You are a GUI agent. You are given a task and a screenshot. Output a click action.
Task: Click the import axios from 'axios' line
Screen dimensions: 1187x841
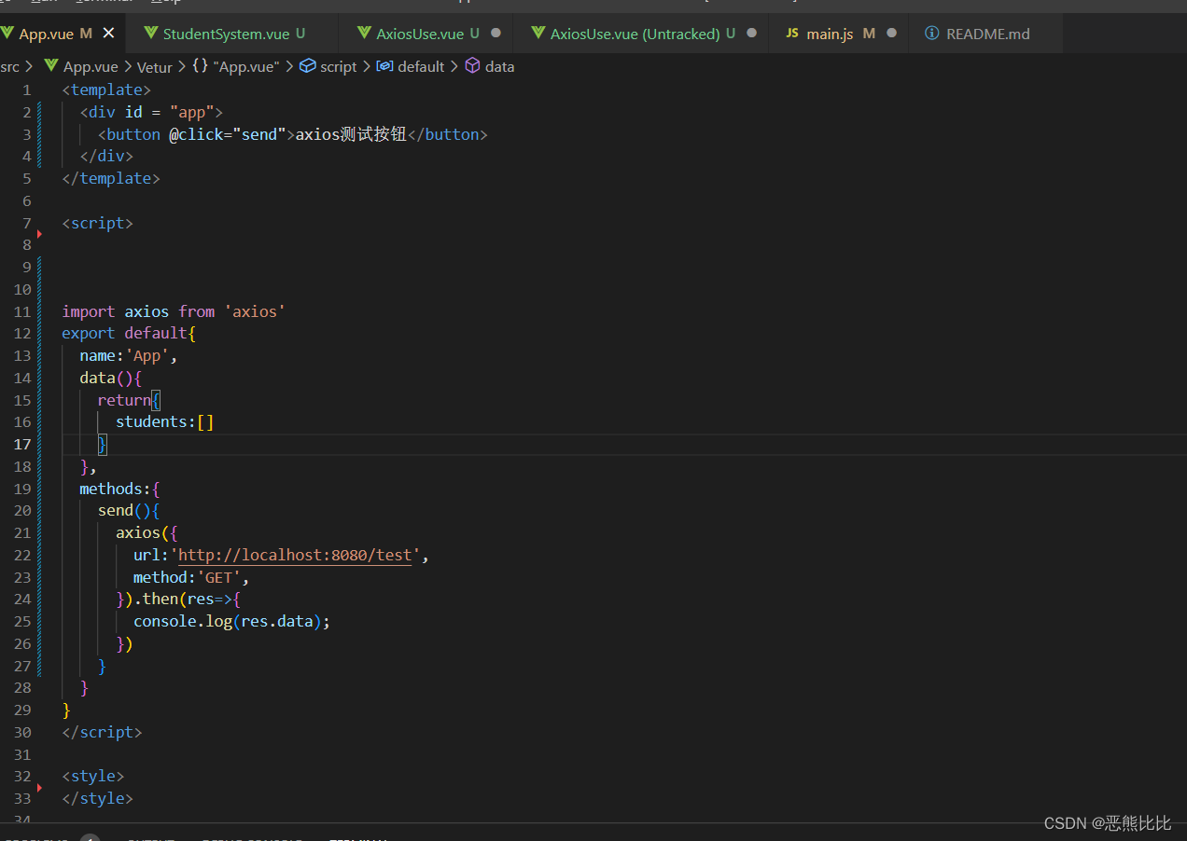(x=174, y=311)
